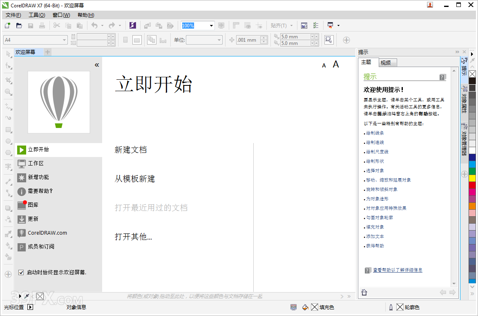Pick the red swatch in color palette
This screenshot has width=478, height=316.
(x=472, y=185)
